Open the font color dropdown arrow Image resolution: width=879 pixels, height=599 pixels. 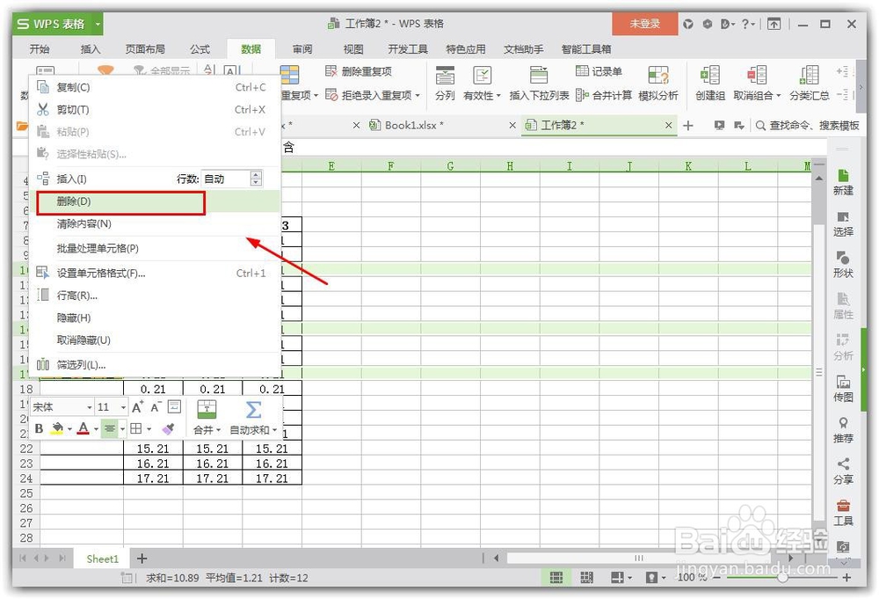(97, 429)
